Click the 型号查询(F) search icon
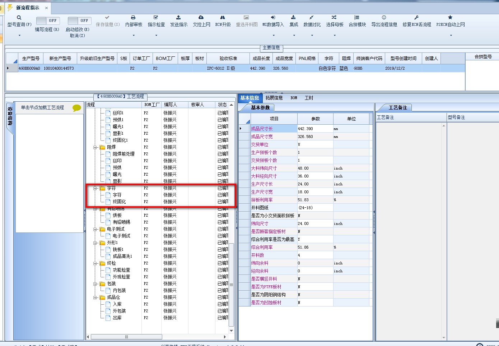The image size is (499, 346). [x=19, y=18]
